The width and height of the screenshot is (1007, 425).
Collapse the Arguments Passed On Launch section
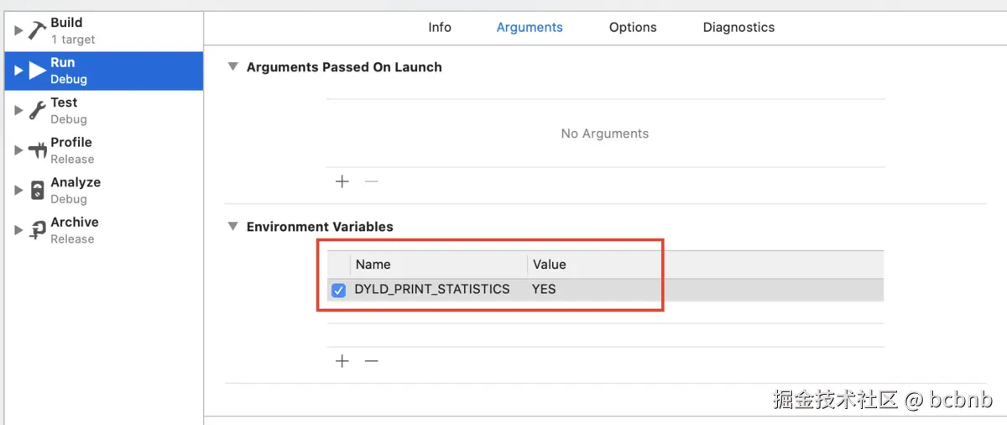233,67
